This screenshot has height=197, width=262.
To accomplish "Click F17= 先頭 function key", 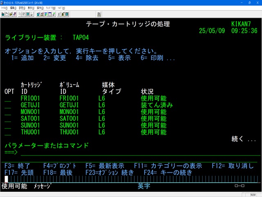I will click(x=19, y=172).
